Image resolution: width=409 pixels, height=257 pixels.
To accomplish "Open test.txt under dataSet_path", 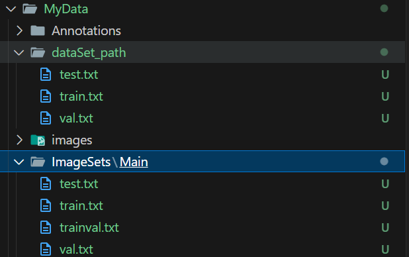I will (x=79, y=75).
